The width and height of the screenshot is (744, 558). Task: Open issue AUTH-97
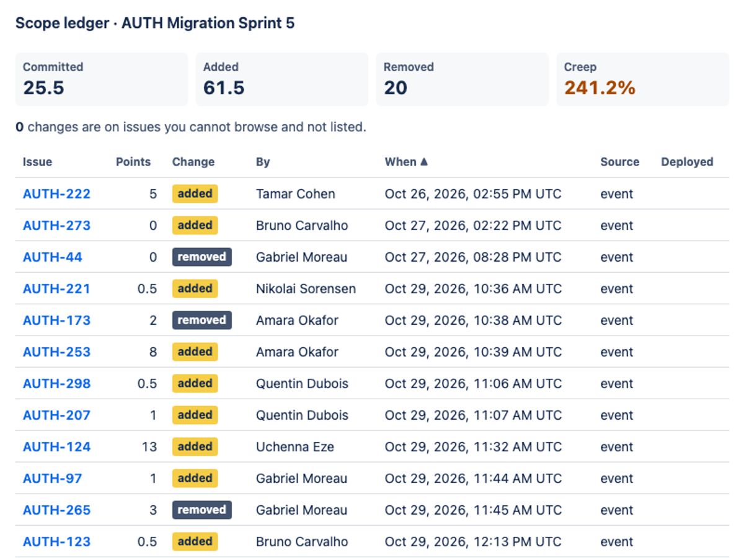pyautogui.click(x=53, y=479)
